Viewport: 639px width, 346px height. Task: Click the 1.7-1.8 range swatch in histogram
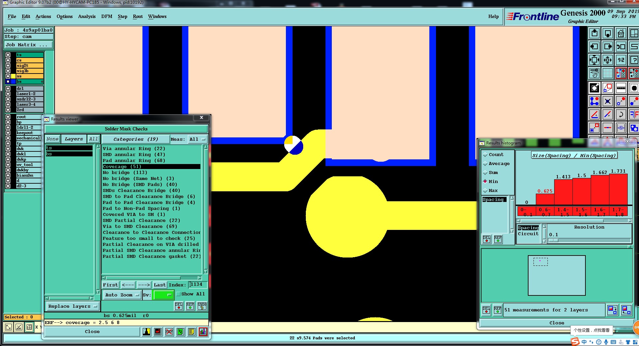tap(619, 212)
